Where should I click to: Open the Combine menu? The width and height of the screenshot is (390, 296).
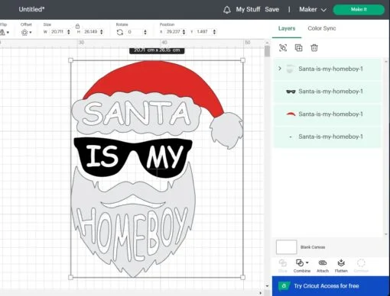(302, 265)
